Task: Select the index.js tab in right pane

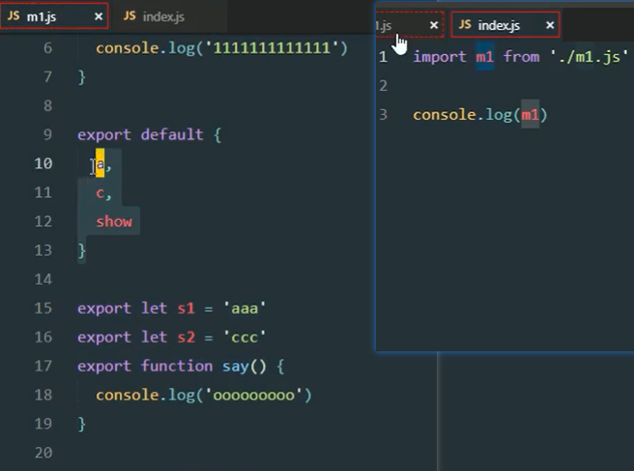Action: (x=505, y=25)
